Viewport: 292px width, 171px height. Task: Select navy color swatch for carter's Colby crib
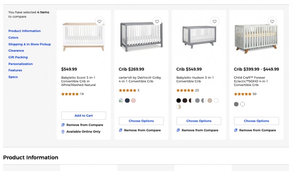127,100
